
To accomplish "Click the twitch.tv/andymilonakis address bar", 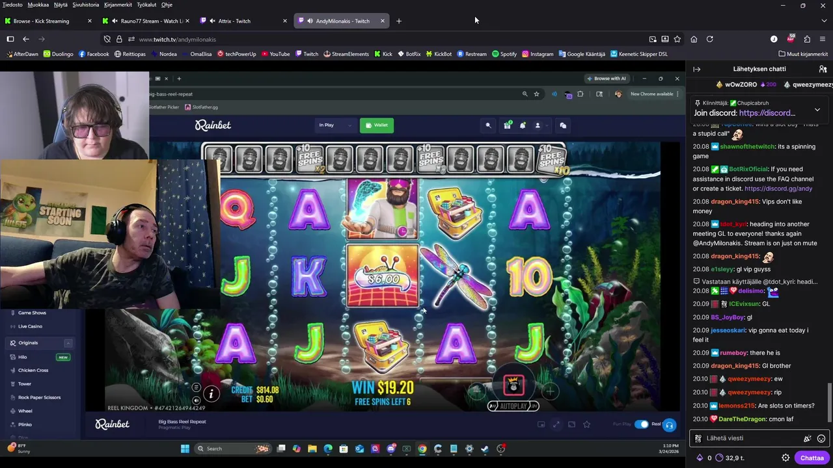I will tap(390, 39).
